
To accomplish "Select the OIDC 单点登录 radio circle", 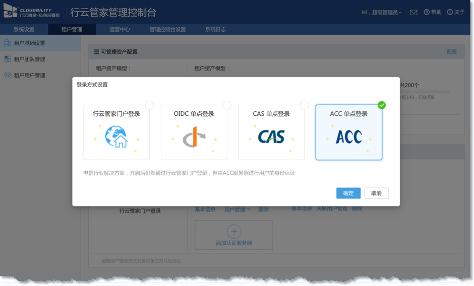I will point(227,105).
